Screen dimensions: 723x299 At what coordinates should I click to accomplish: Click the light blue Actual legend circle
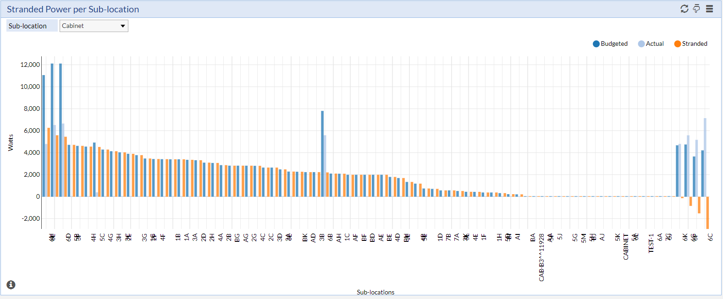(641, 44)
